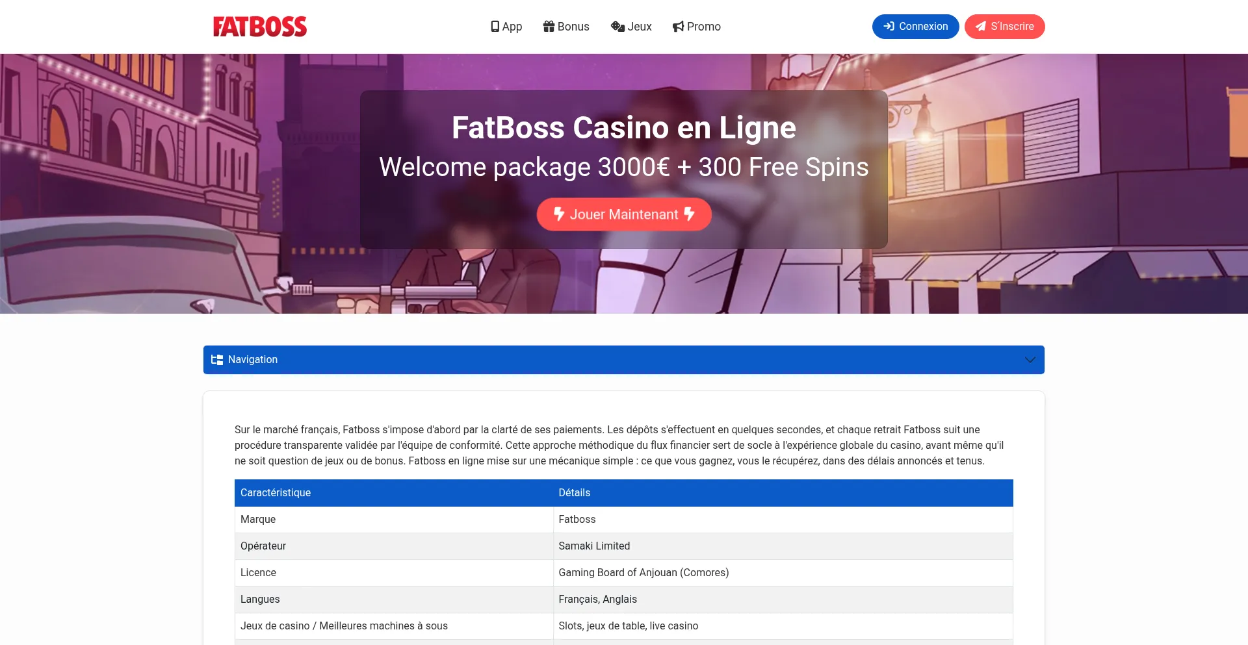
Task: Click the Navigation panel layout icon
Action: [217, 359]
